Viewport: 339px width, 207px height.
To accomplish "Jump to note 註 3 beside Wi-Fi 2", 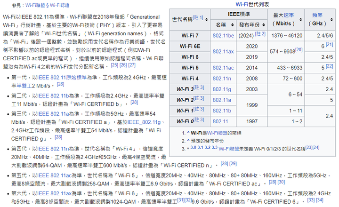I will [199, 98].
